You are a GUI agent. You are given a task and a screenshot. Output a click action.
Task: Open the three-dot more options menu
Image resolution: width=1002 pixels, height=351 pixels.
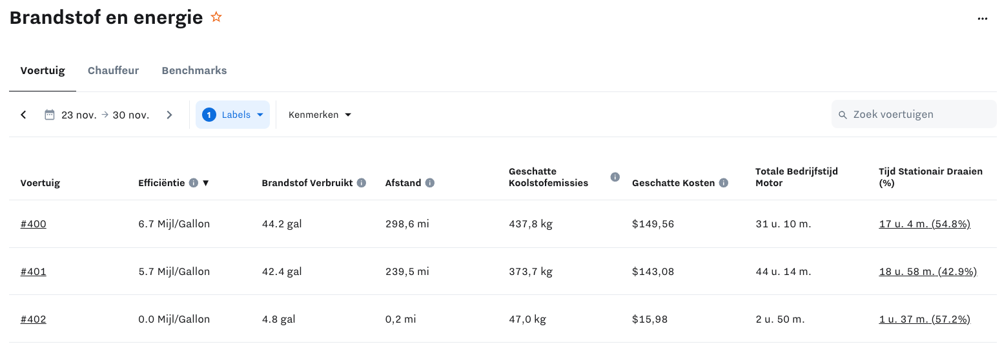pyautogui.click(x=983, y=19)
